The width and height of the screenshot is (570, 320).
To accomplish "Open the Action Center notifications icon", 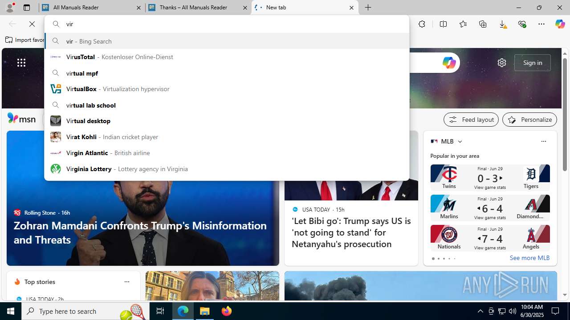I will (555, 311).
